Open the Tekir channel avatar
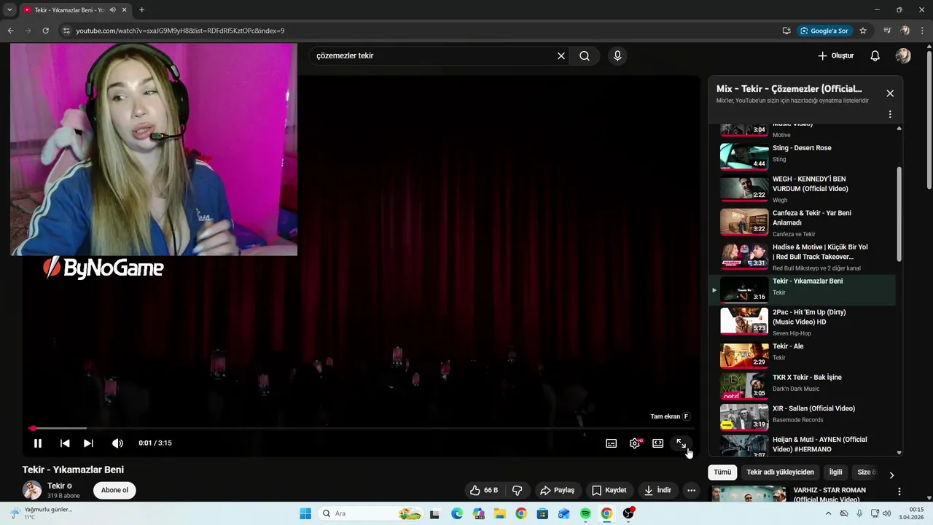Screen dimensions: 933x525 (32, 490)
